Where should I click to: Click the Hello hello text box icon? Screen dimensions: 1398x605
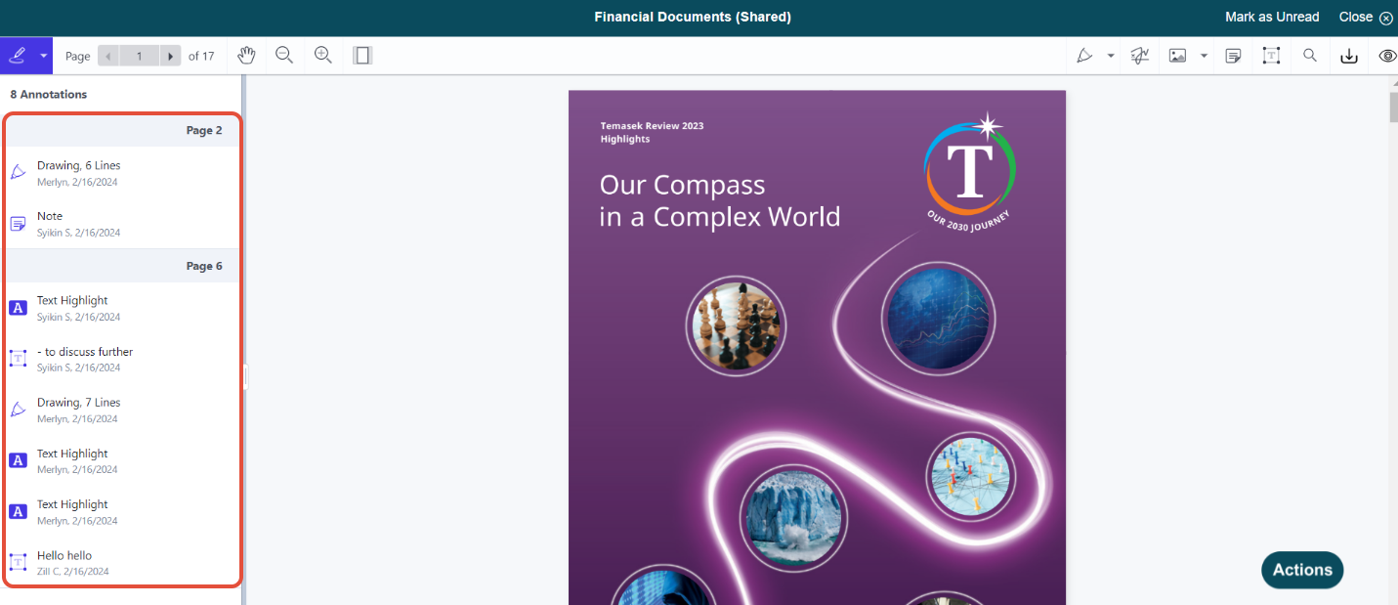click(x=18, y=562)
